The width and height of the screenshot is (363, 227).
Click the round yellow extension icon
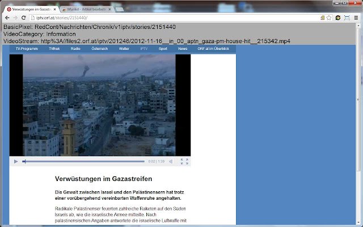[338, 18]
